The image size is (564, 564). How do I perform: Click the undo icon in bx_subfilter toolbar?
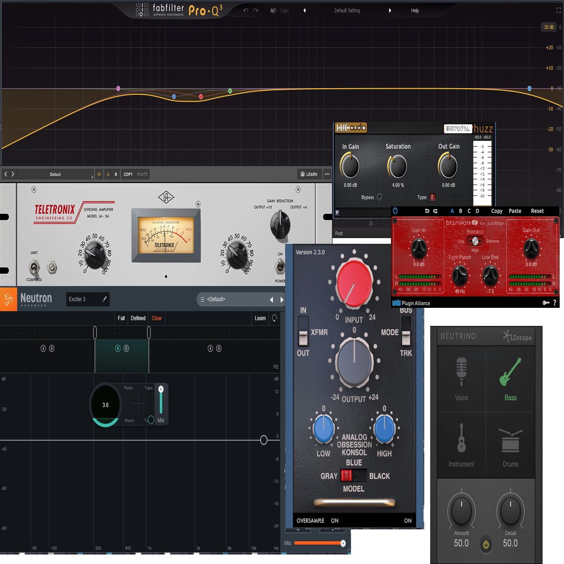(x=427, y=211)
